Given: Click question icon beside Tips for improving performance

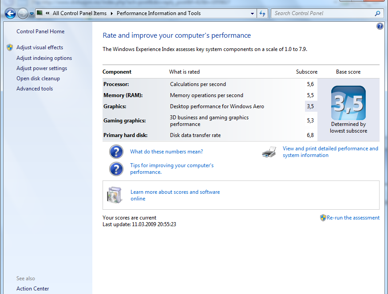Looking at the screenshot, I should [x=116, y=169].
